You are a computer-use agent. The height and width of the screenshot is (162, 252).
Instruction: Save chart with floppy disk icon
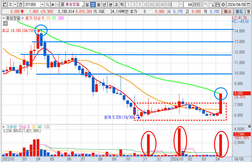[x=217, y=5]
